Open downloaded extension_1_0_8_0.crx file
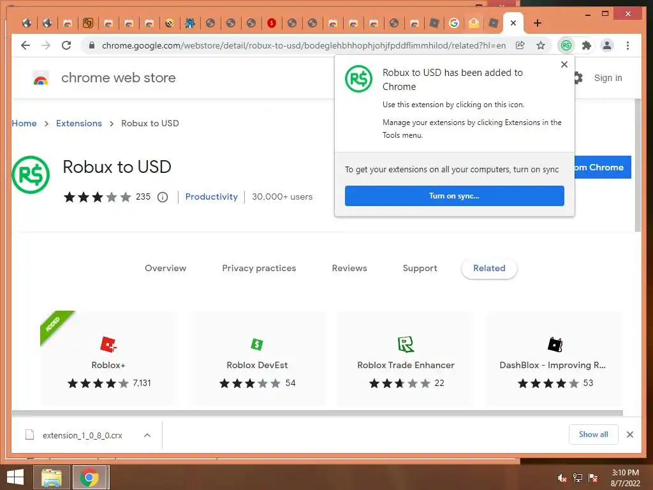 tap(82, 435)
